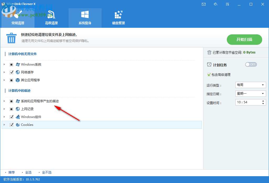
Task: Open the wrench settings icon in title bar
Action: tap(216, 4)
